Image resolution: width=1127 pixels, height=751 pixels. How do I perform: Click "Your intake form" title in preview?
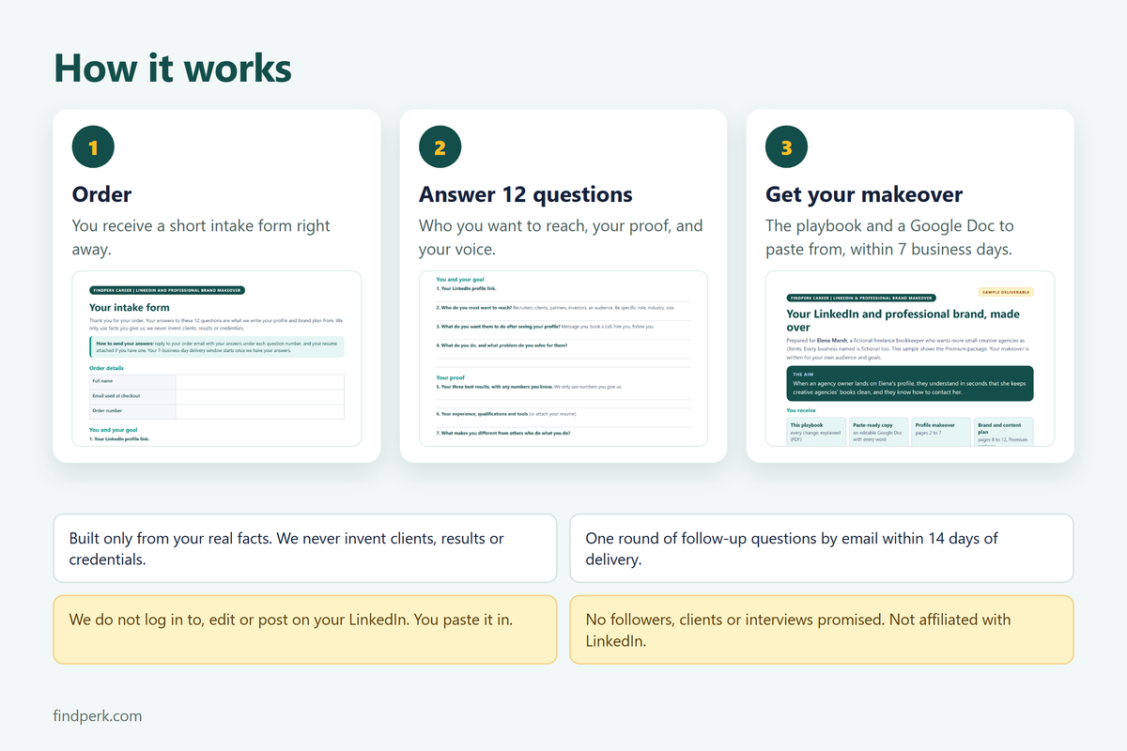(129, 307)
